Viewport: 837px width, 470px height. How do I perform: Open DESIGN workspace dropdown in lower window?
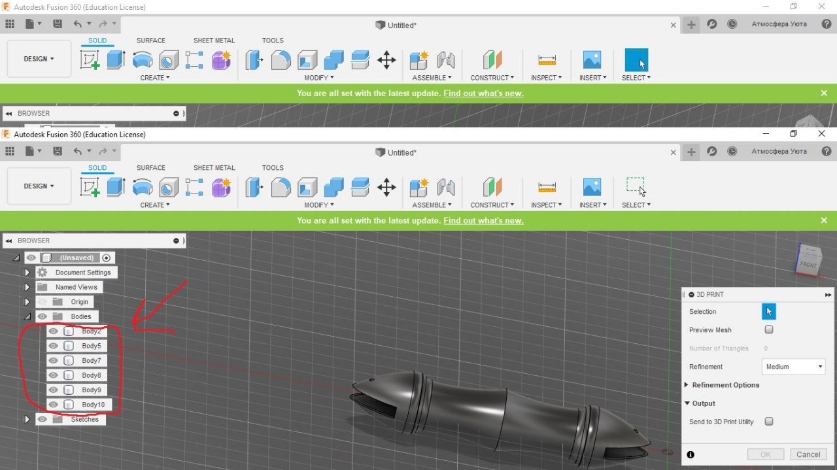point(39,186)
